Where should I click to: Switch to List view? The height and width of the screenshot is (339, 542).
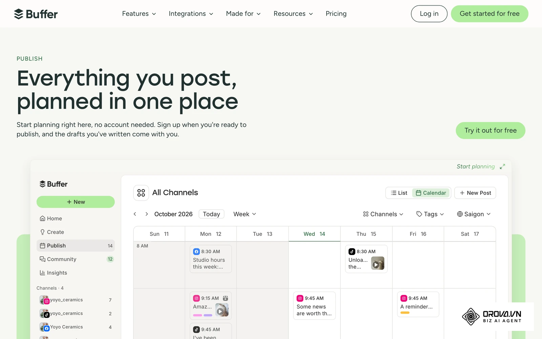pos(399,193)
